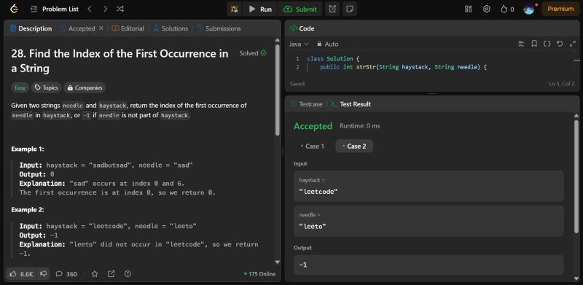Click the haystack input value field
583x285 pixels.
pos(429,187)
